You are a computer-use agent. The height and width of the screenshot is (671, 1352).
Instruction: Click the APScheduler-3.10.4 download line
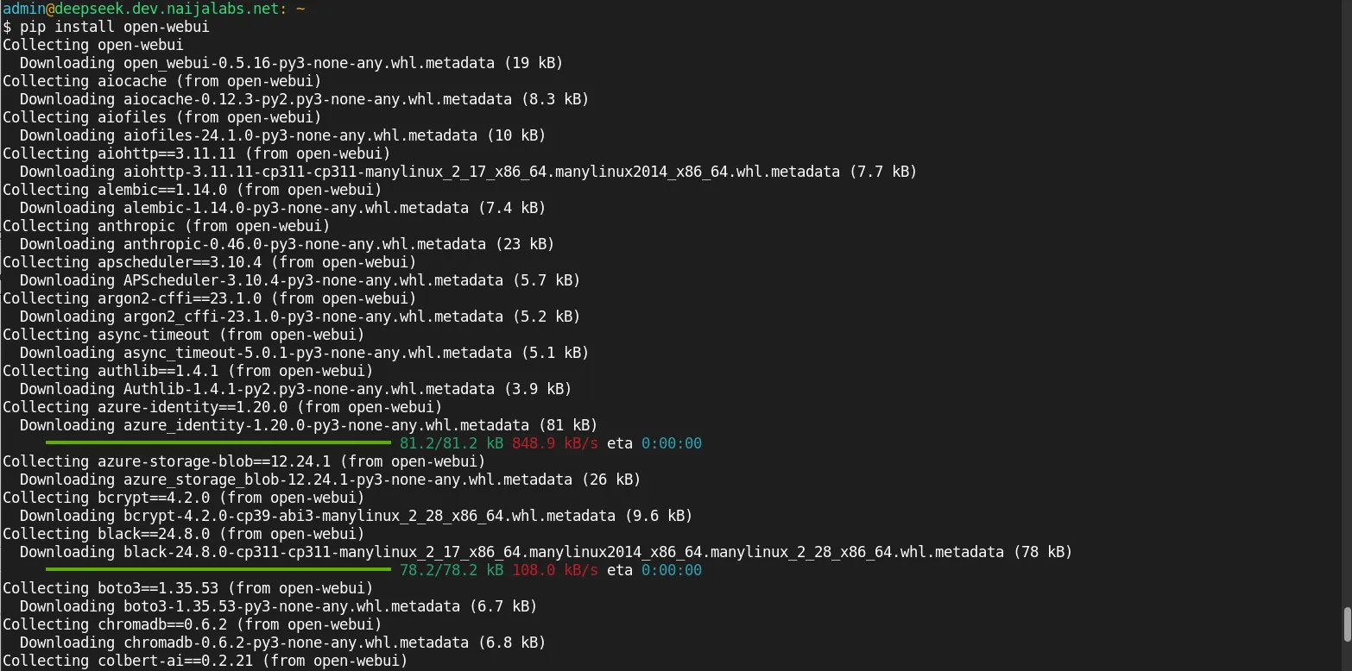pos(300,280)
